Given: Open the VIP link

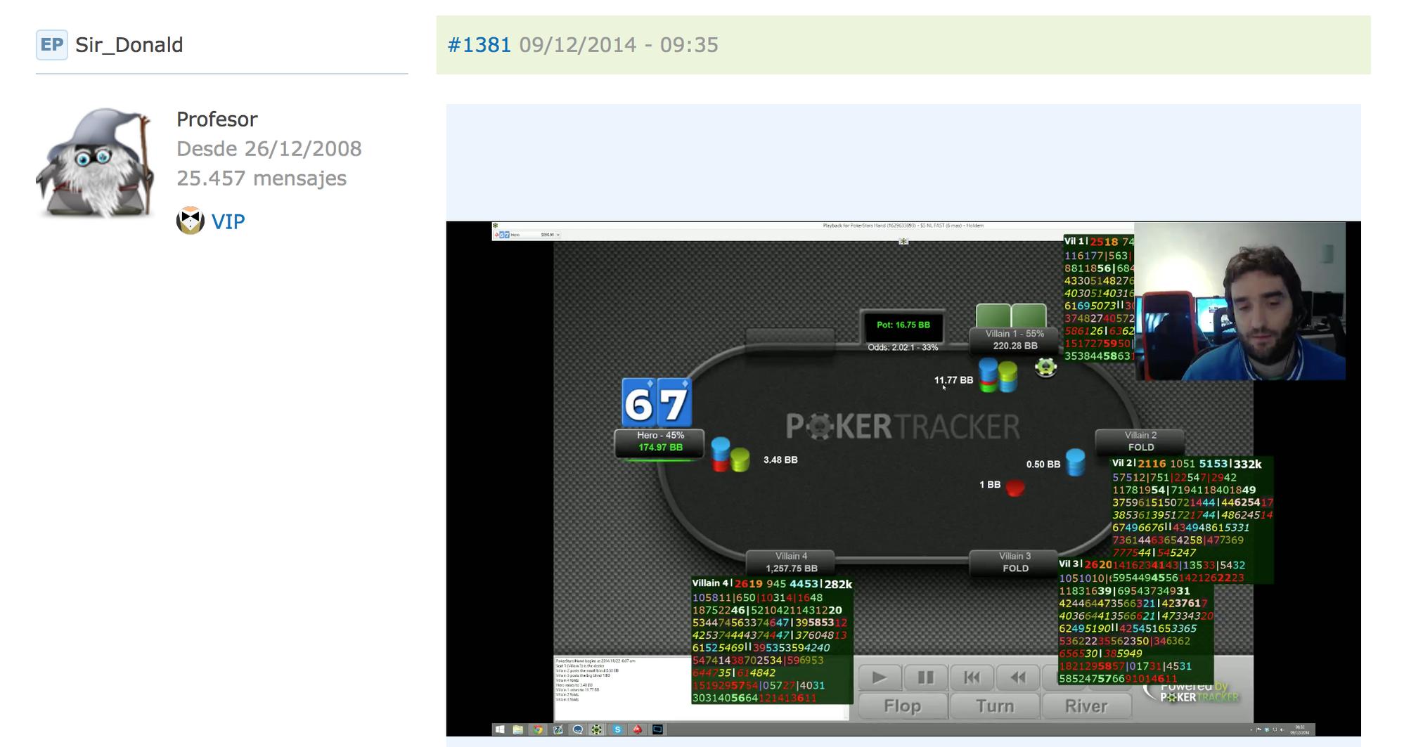Looking at the screenshot, I should tap(228, 221).
